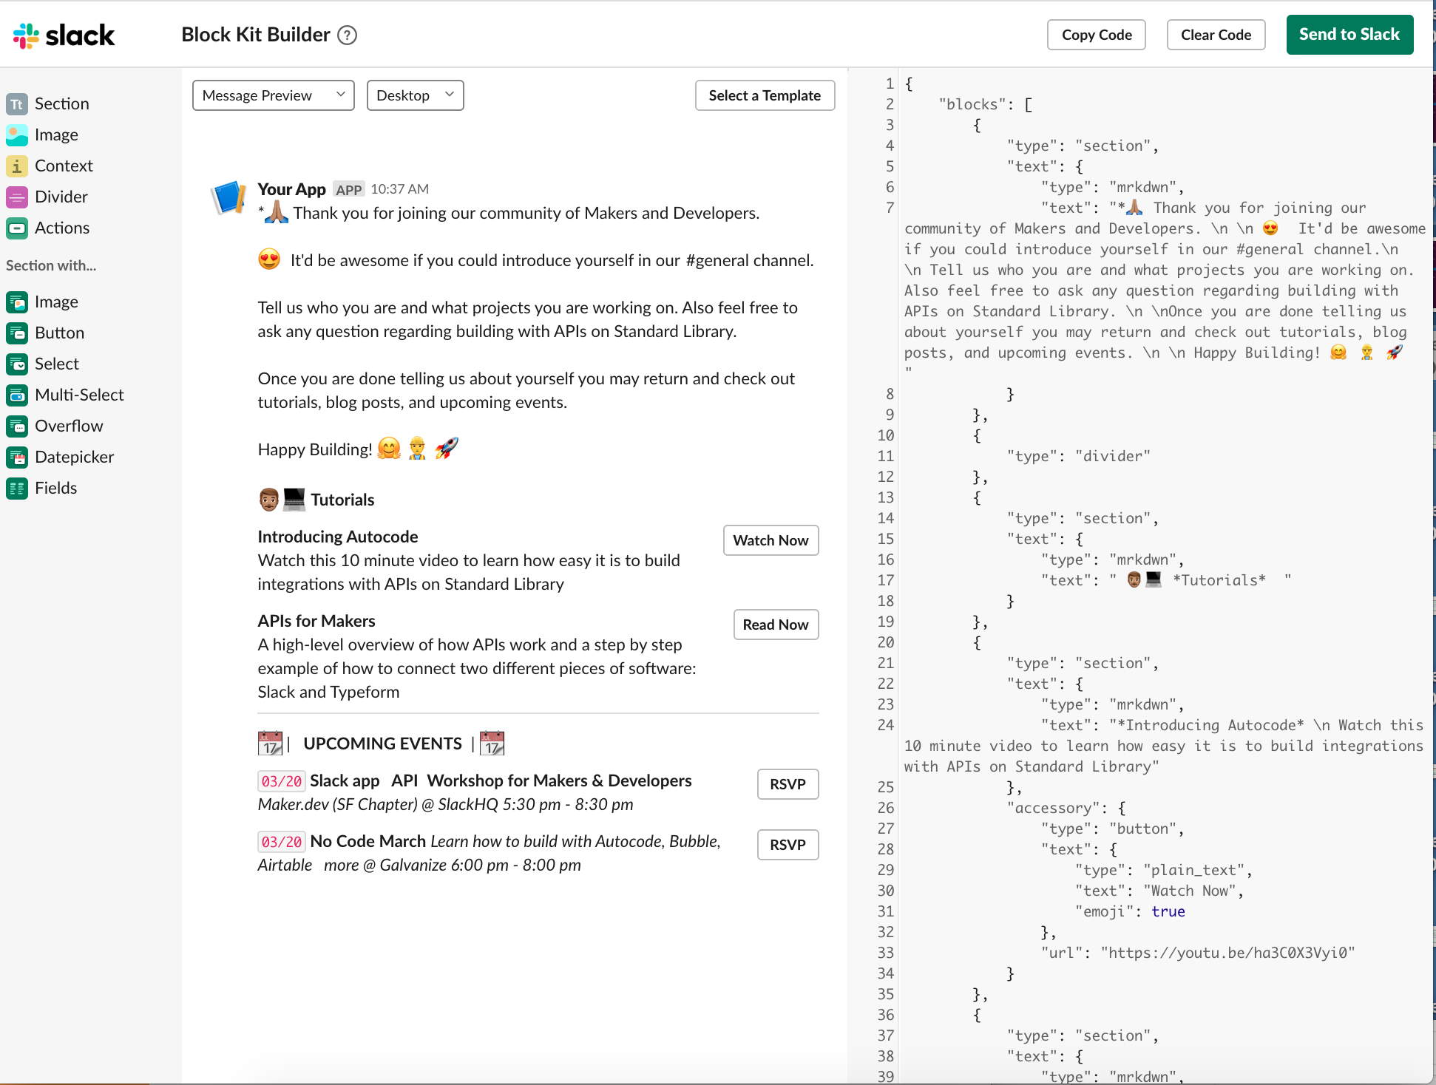Click the Block Kit Builder help icon
Viewport: 1436px width, 1085px height.
(347, 35)
